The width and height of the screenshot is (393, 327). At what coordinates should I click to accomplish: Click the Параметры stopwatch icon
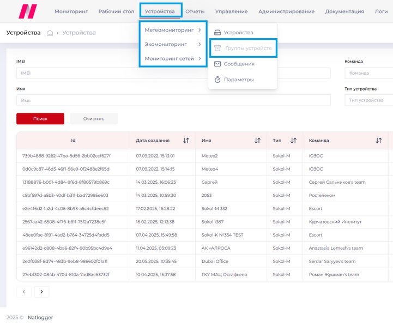(x=217, y=80)
